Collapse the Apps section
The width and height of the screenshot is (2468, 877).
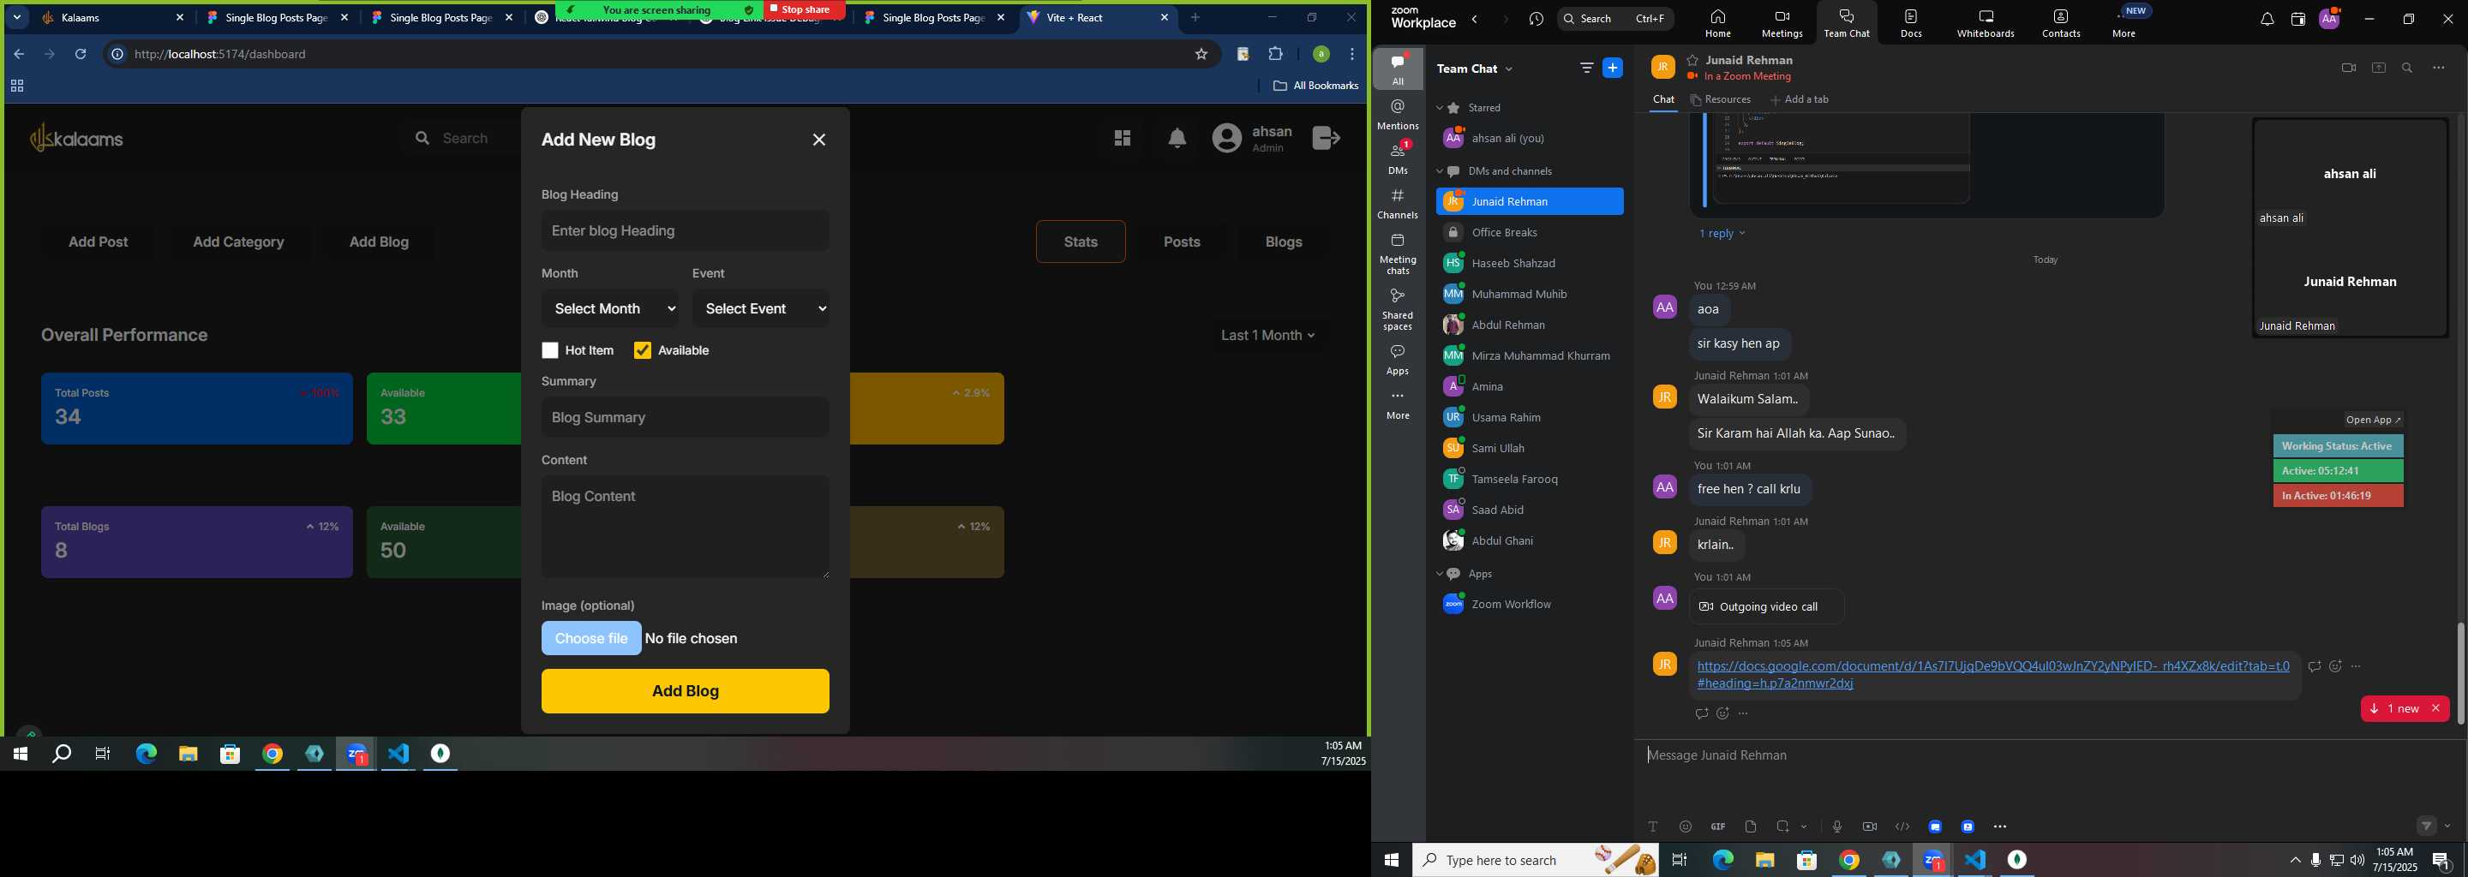click(x=1439, y=575)
